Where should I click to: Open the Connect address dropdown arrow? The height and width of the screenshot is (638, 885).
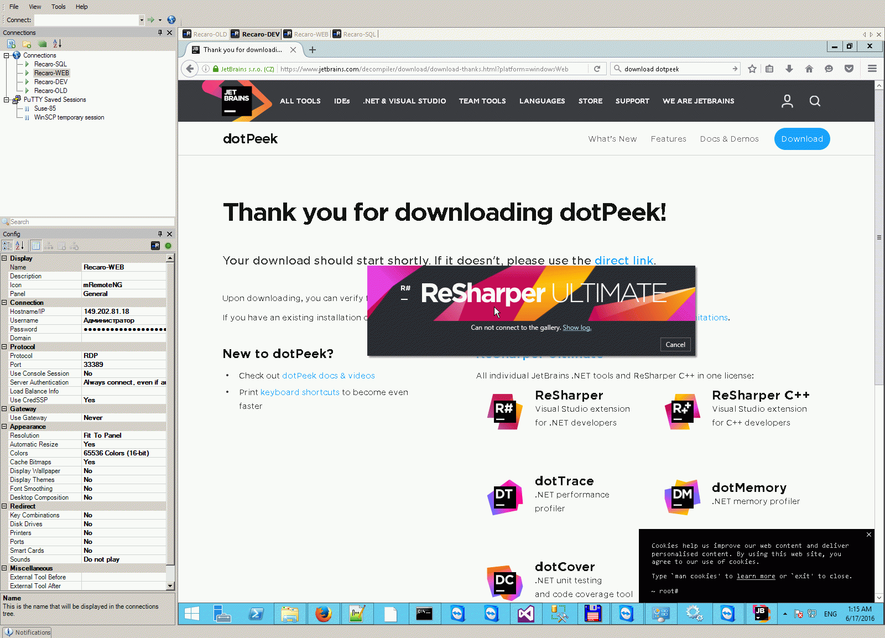point(142,20)
